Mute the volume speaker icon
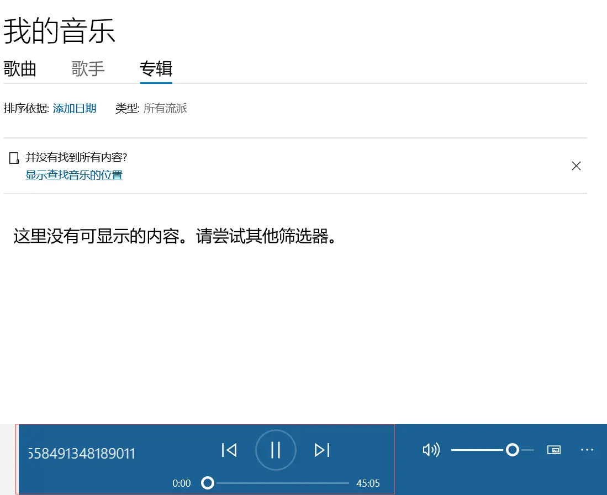The height and width of the screenshot is (495, 607). (x=431, y=450)
